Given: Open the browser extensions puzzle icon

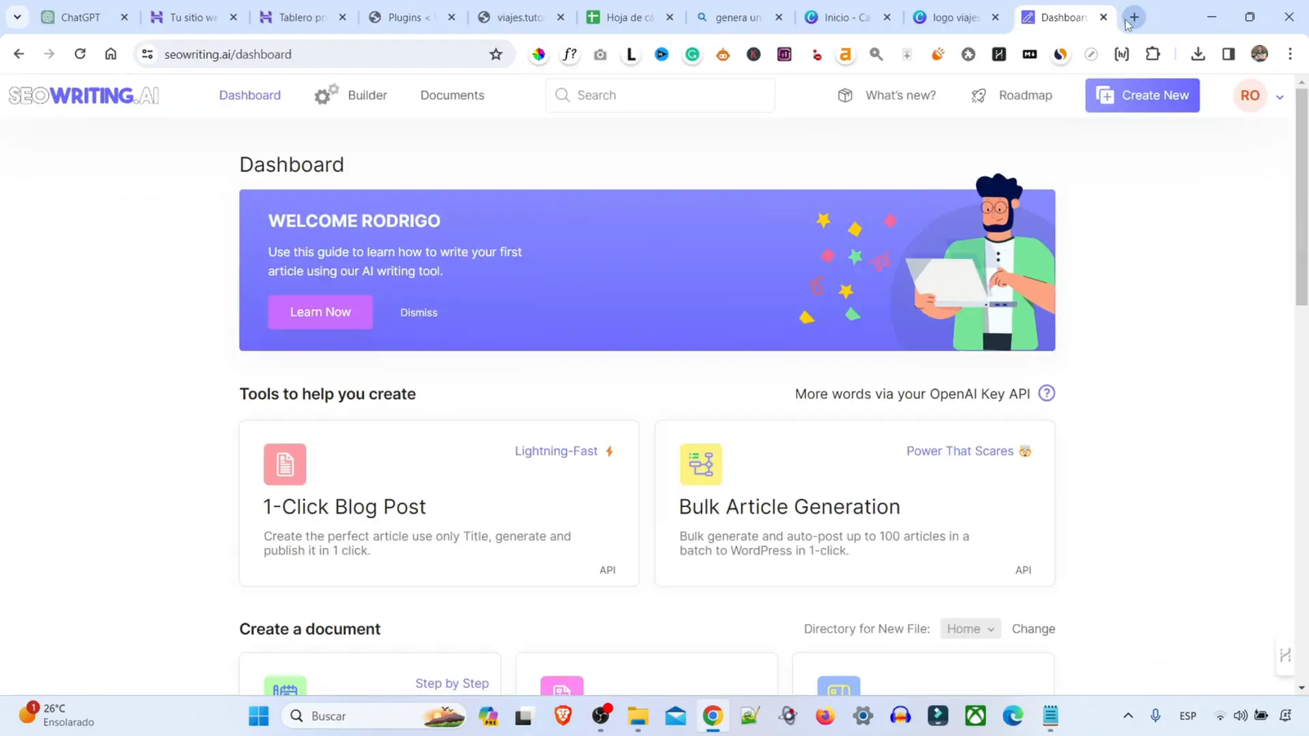Looking at the screenshot, I should [x=1153, y=54].
